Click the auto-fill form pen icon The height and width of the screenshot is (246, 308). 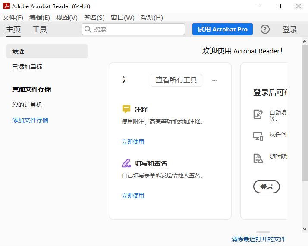coord(258,114)
